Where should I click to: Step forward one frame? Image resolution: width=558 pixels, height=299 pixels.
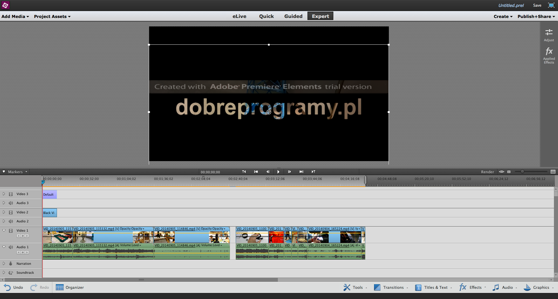pos(289,172)
